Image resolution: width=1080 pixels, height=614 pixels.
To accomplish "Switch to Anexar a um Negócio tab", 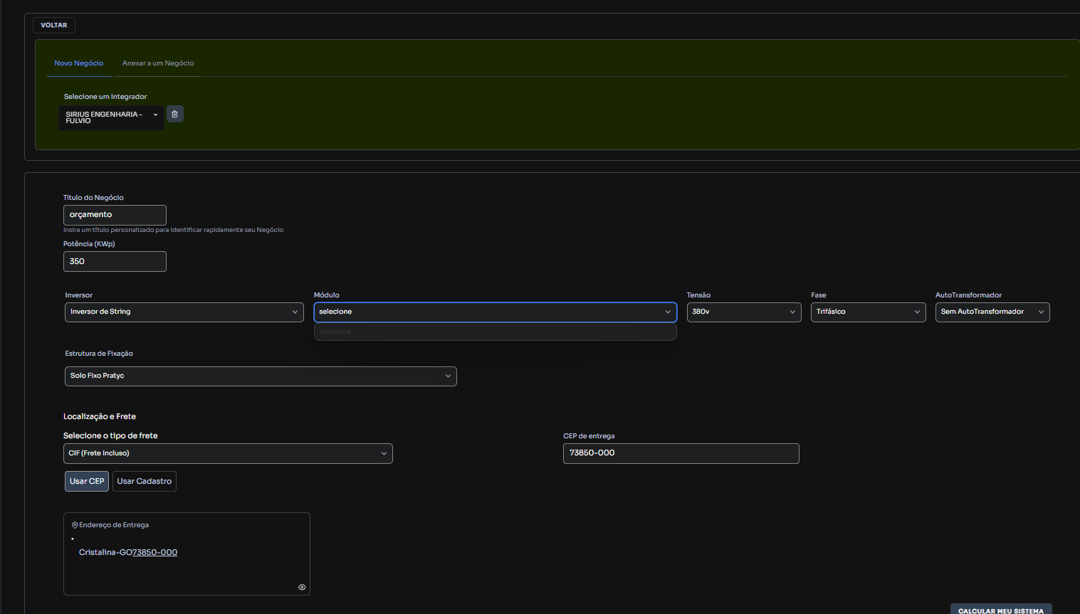I will (158, 63).
